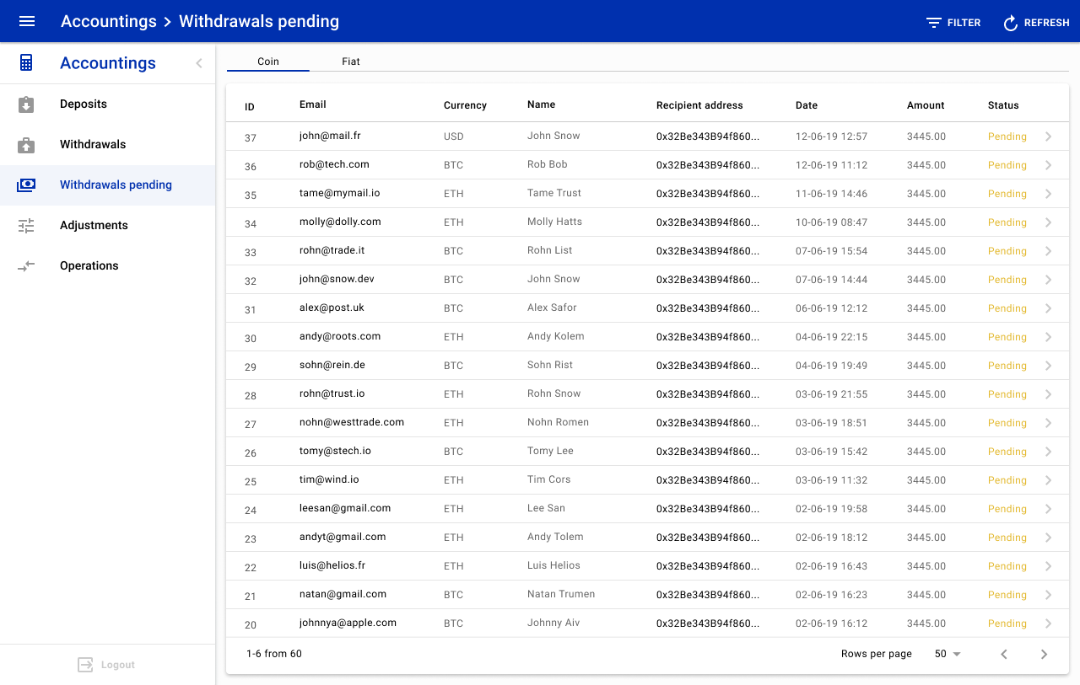Click the Currency column header
This screenshot has height=685, width=1080.
pos(465,105)
